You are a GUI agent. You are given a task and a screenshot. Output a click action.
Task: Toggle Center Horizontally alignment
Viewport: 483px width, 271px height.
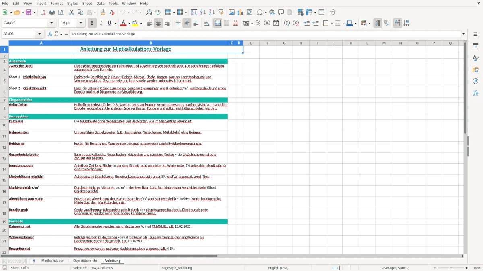click(x=158, y=23)
